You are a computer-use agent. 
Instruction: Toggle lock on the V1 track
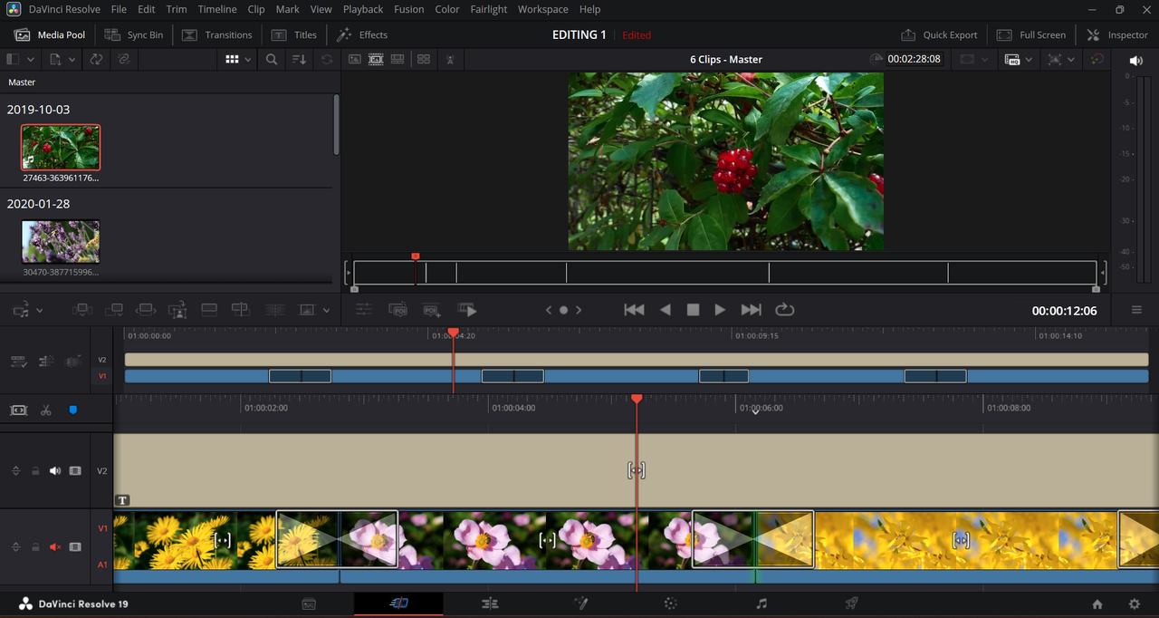(35, 547)
